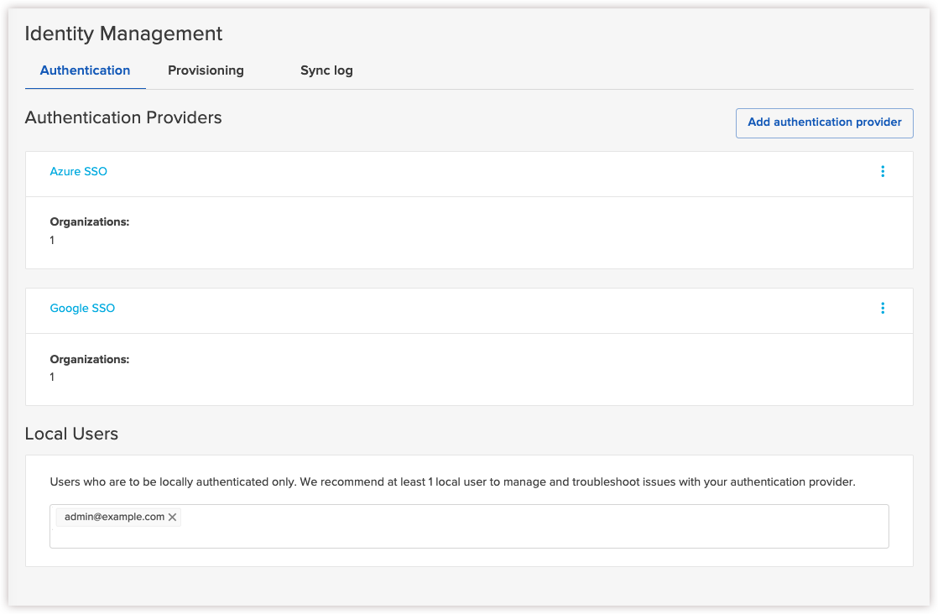The width and height of the screenshot is (938, 614).
Task: Open the kebab menu for Azure SSO
Action: [883, 171]
